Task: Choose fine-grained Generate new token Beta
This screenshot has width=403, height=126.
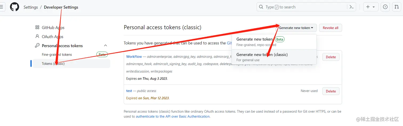Action: point(274,42)
